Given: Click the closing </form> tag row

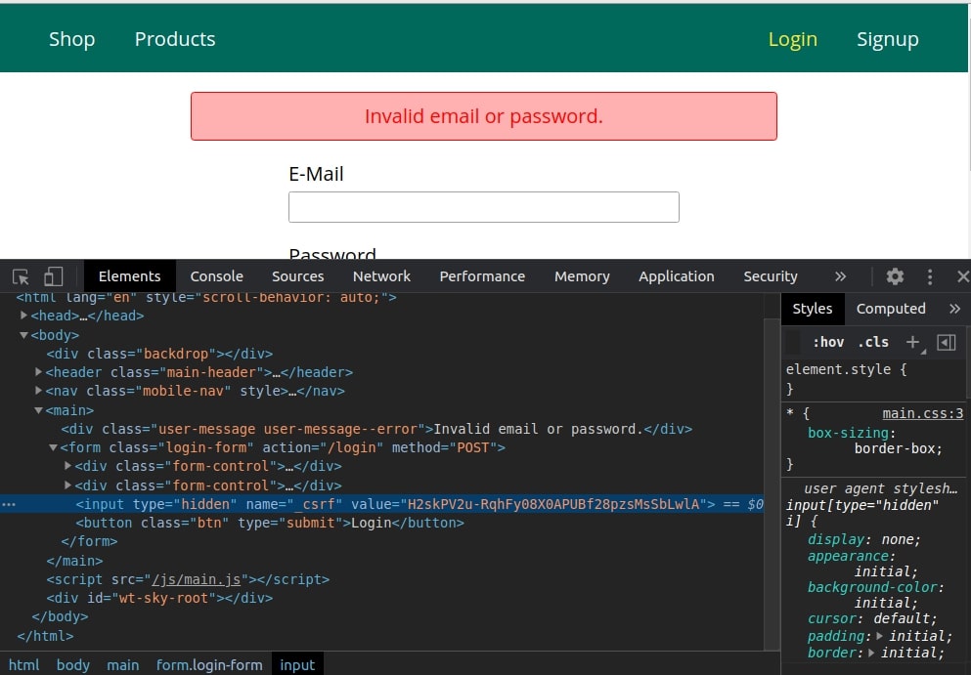Looking at the screenshot, I should click(89, 541).
